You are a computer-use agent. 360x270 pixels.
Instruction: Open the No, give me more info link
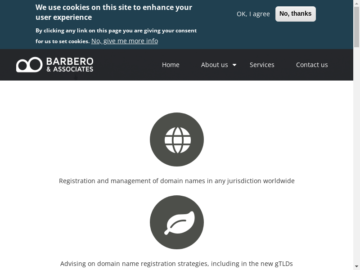[x=125, y=41]
